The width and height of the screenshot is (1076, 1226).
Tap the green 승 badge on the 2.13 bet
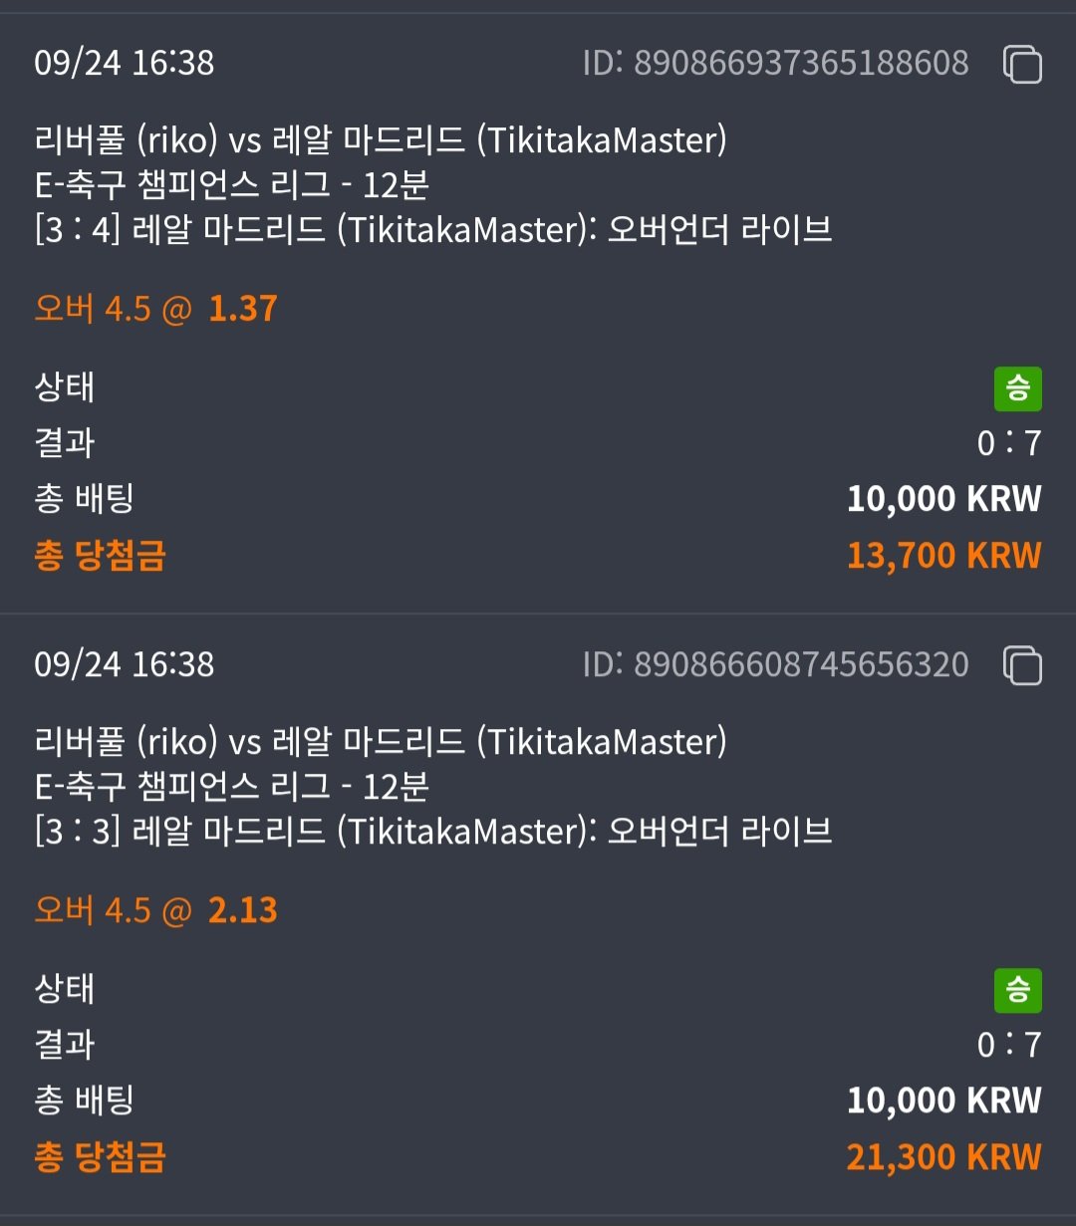pyautogui.click(x=1017, y=989)
